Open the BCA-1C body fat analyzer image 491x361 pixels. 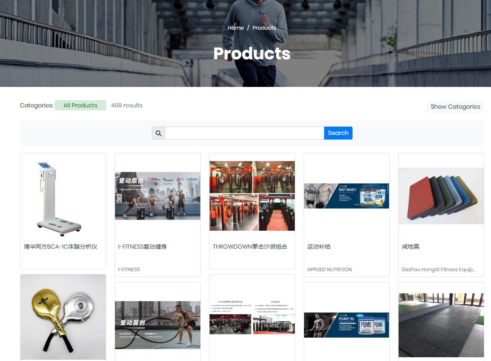click(x=59, y=199)
